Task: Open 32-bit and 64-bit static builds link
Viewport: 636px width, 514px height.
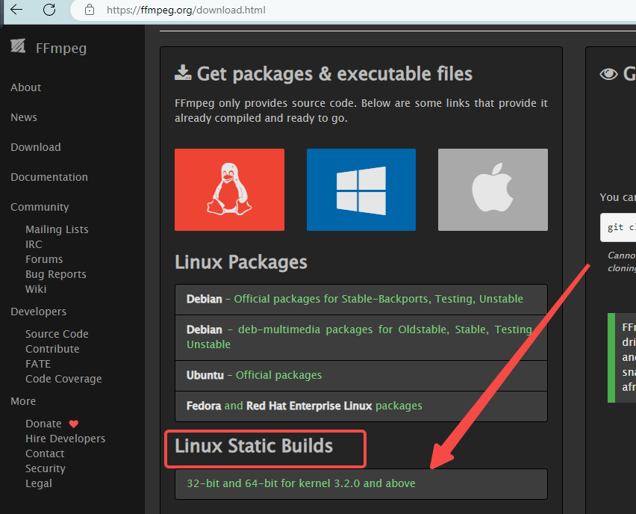Action: tap(301, 483)
